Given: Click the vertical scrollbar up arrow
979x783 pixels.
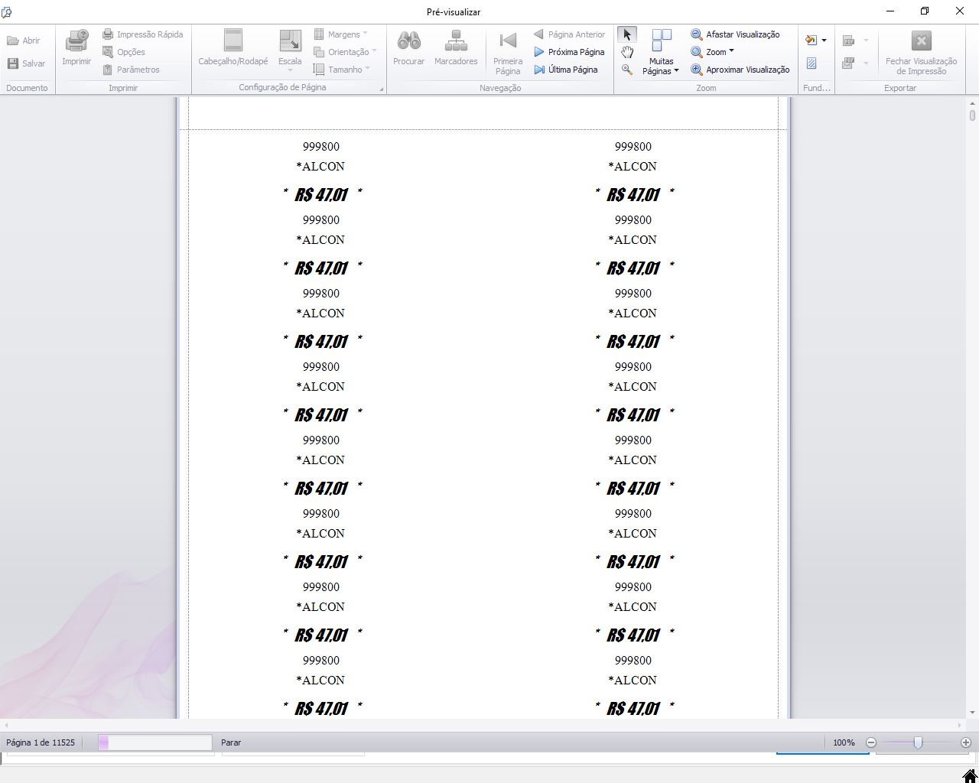Looking at the screenshot, I should [973, 102].
